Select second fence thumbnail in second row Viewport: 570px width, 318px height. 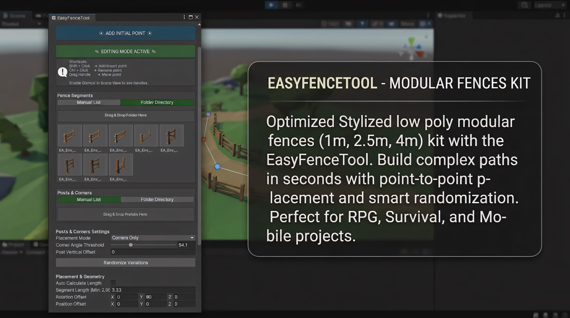(x=95, y=165)
